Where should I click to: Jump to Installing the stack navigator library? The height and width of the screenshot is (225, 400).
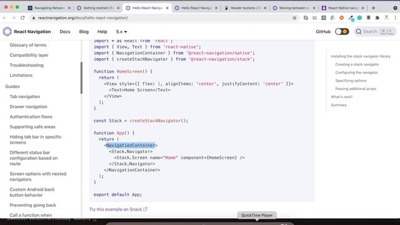tap(361, 56)
